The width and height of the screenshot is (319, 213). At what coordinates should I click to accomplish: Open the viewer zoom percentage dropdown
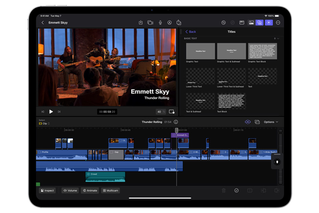pos(159,112)
